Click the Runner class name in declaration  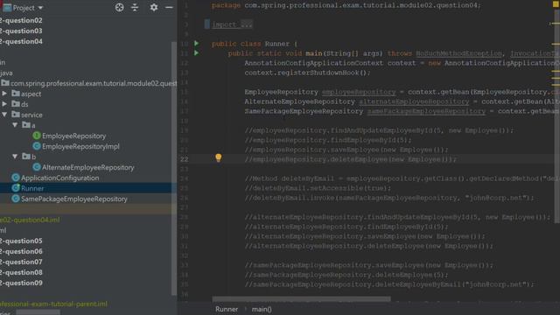[277, 44]
